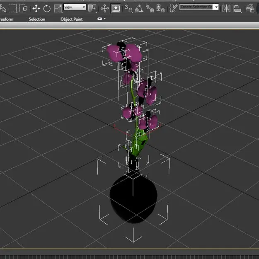Click the Use Pivot Point Center icon
The image size is (259, 259).
[92, 8]
